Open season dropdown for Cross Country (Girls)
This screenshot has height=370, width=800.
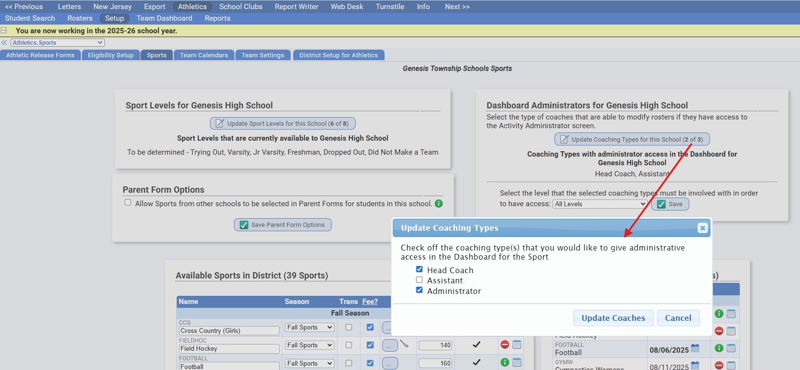click(x=310, y=327)
